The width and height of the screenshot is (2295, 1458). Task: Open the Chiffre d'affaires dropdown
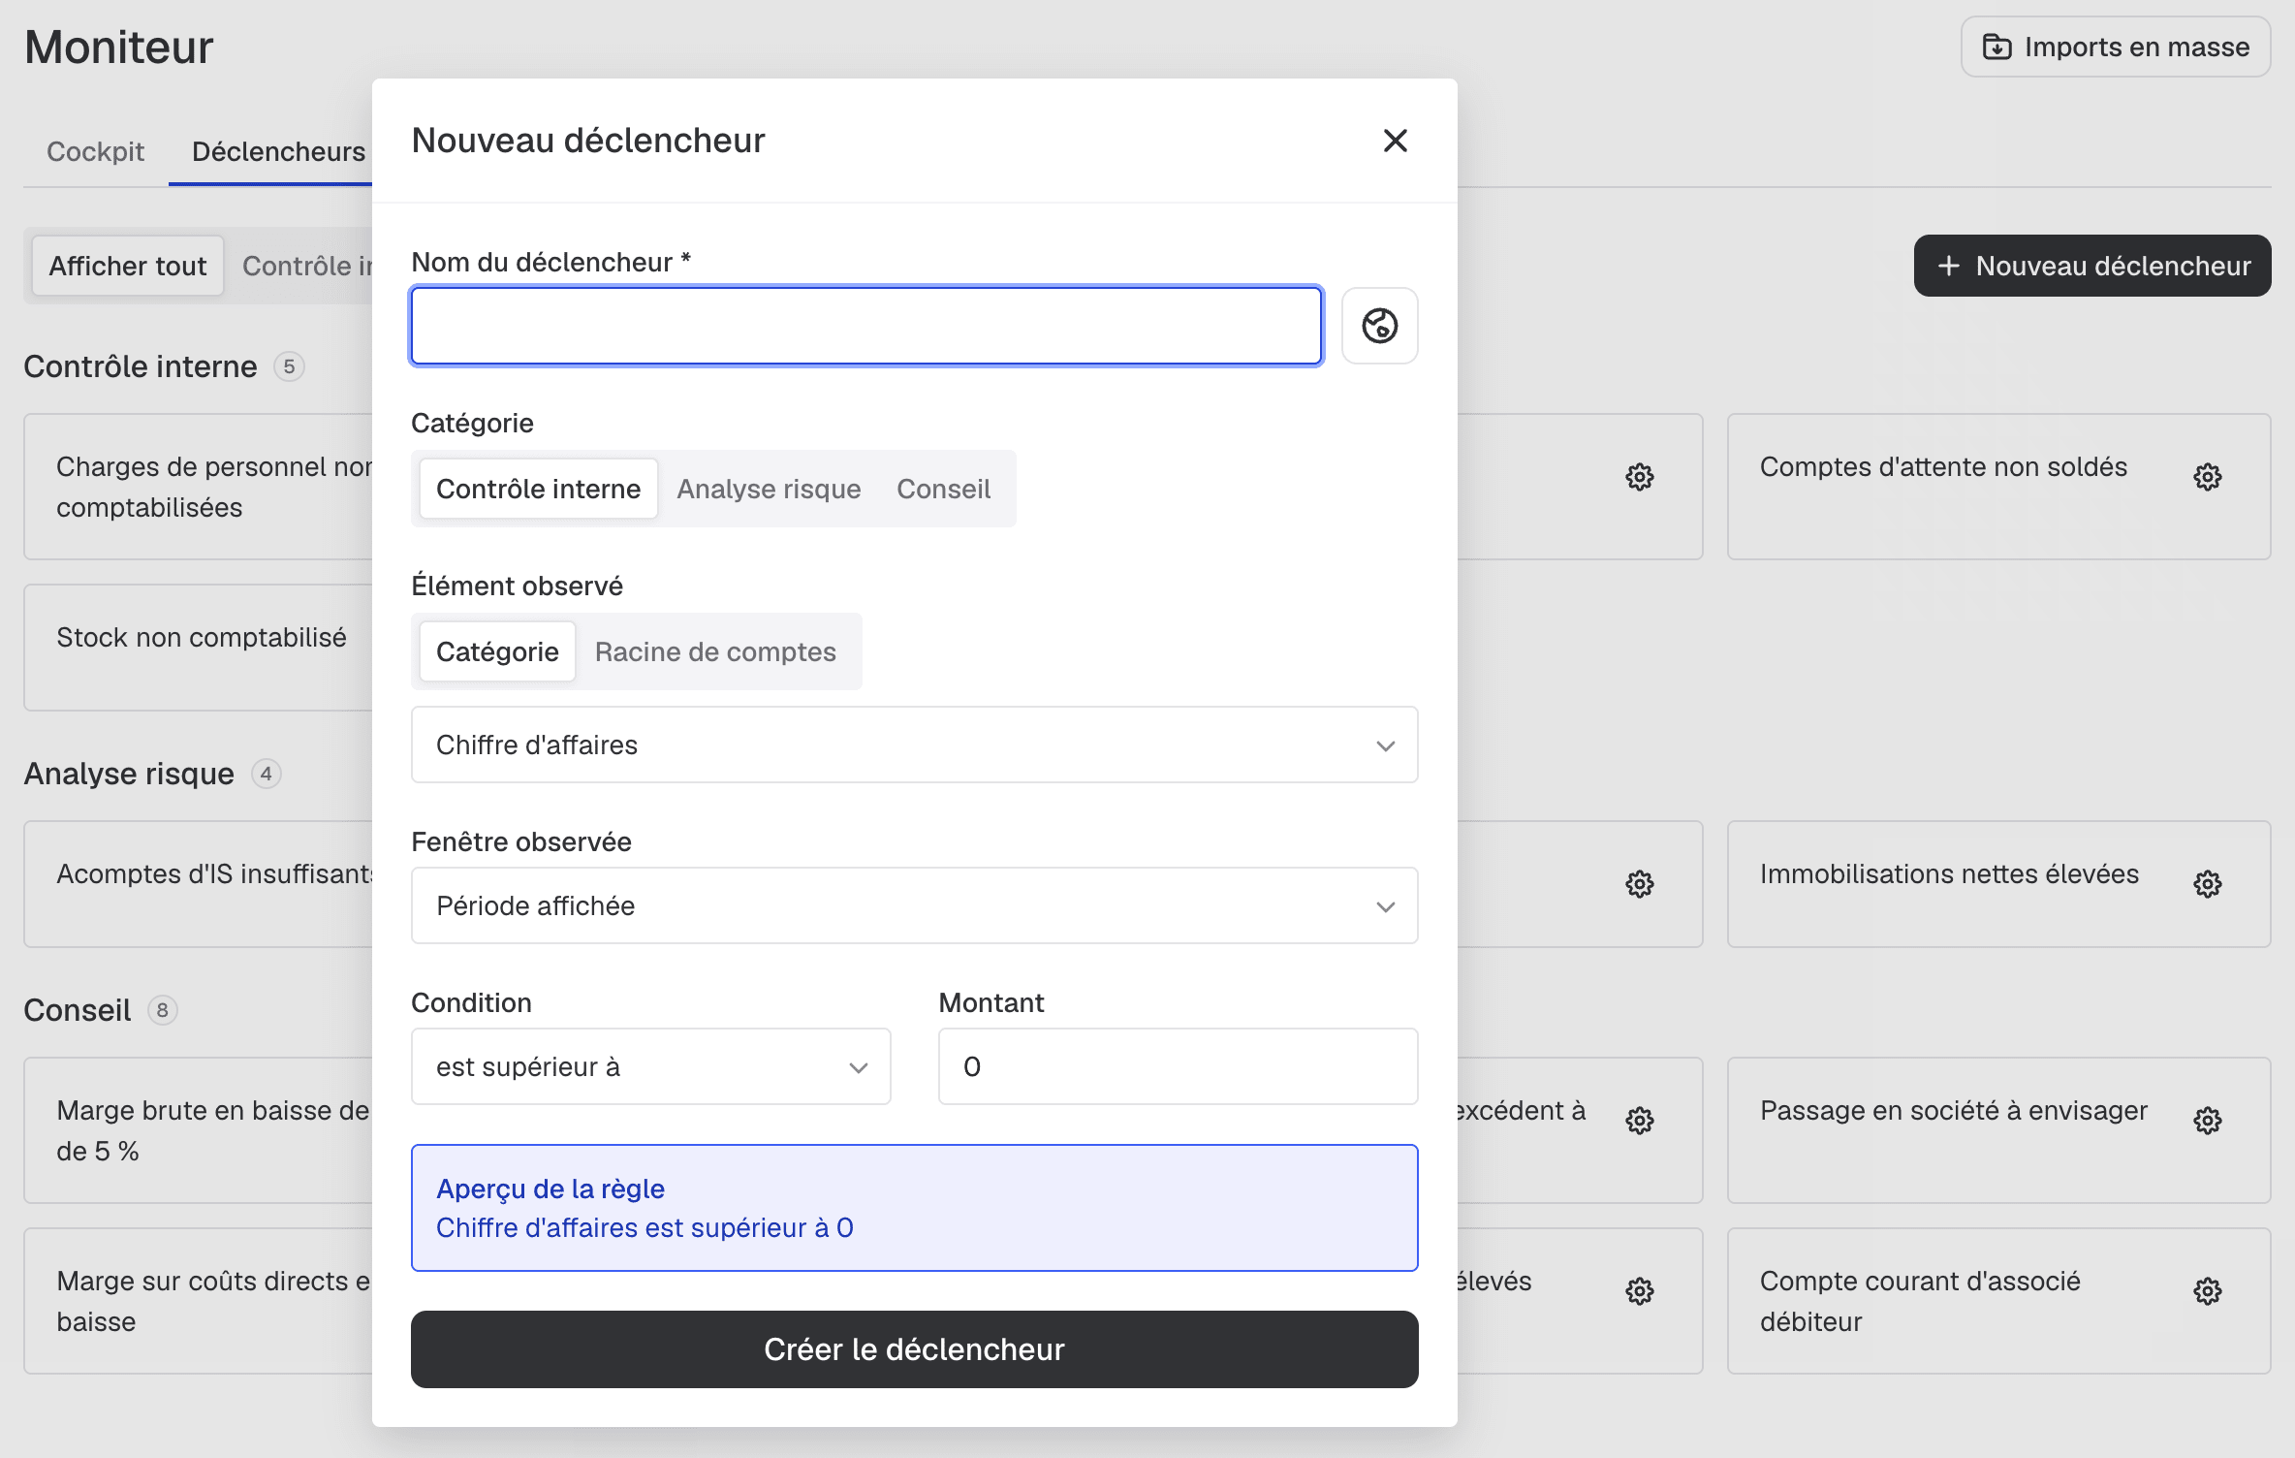coord(914,745)
